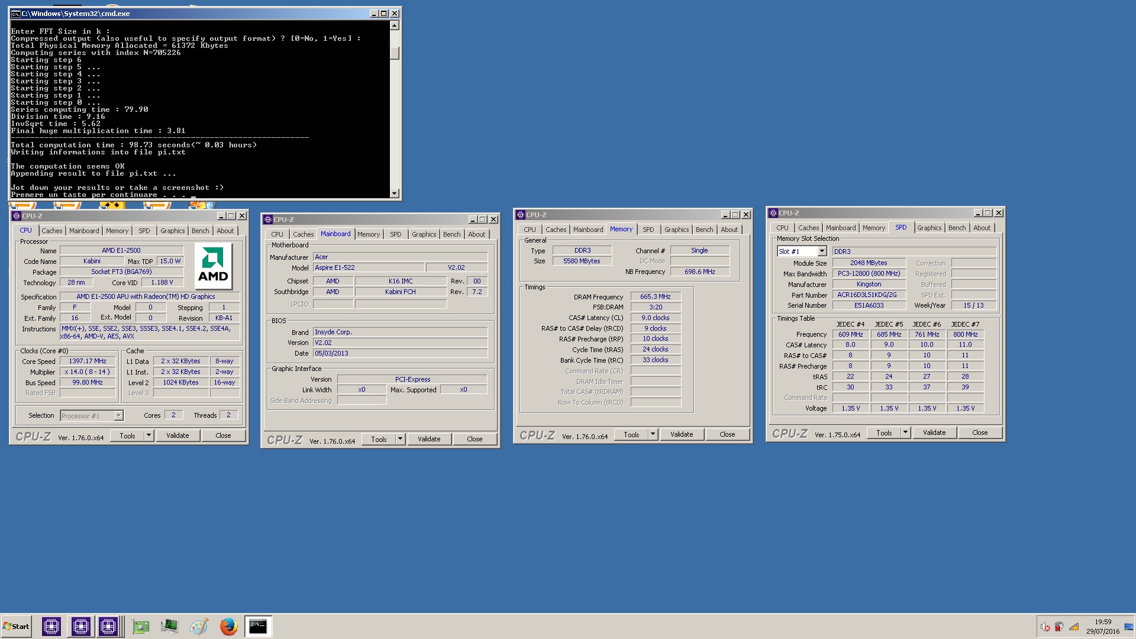Click Validate in the SPD window
This screenshot has height=639, width=1136.
tap(934, 433)
